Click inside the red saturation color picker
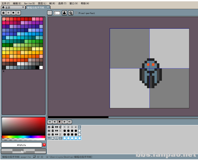Image resolution: width=198 pixels, height=160 pixels. tap(24, 126)
